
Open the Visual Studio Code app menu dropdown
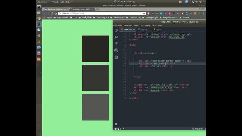click(x=61, y=2)
